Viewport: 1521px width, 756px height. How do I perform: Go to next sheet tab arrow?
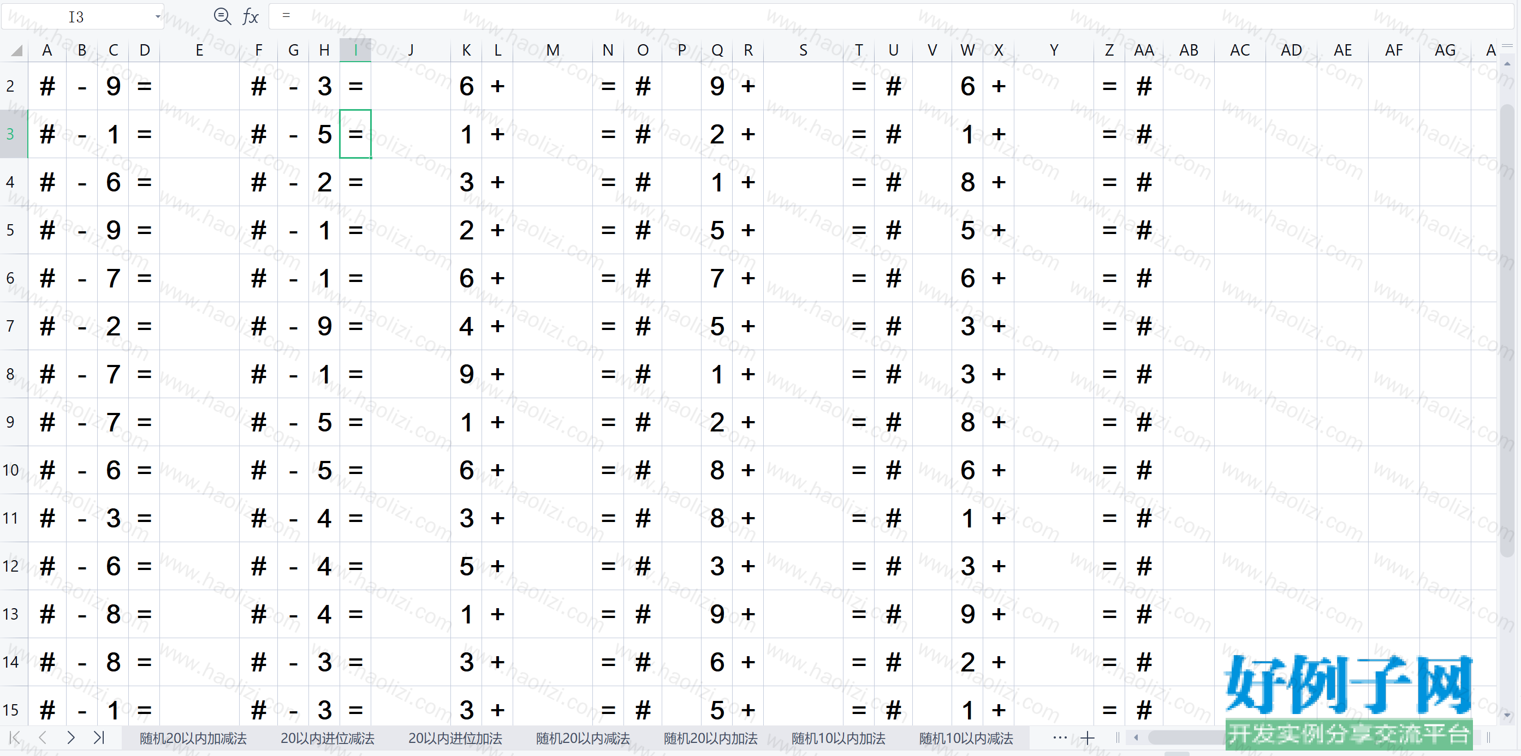71,737
